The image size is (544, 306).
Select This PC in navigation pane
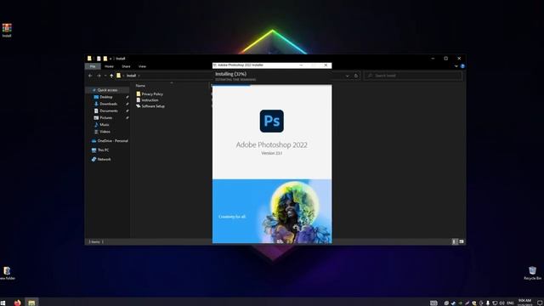tap(100, 150)
